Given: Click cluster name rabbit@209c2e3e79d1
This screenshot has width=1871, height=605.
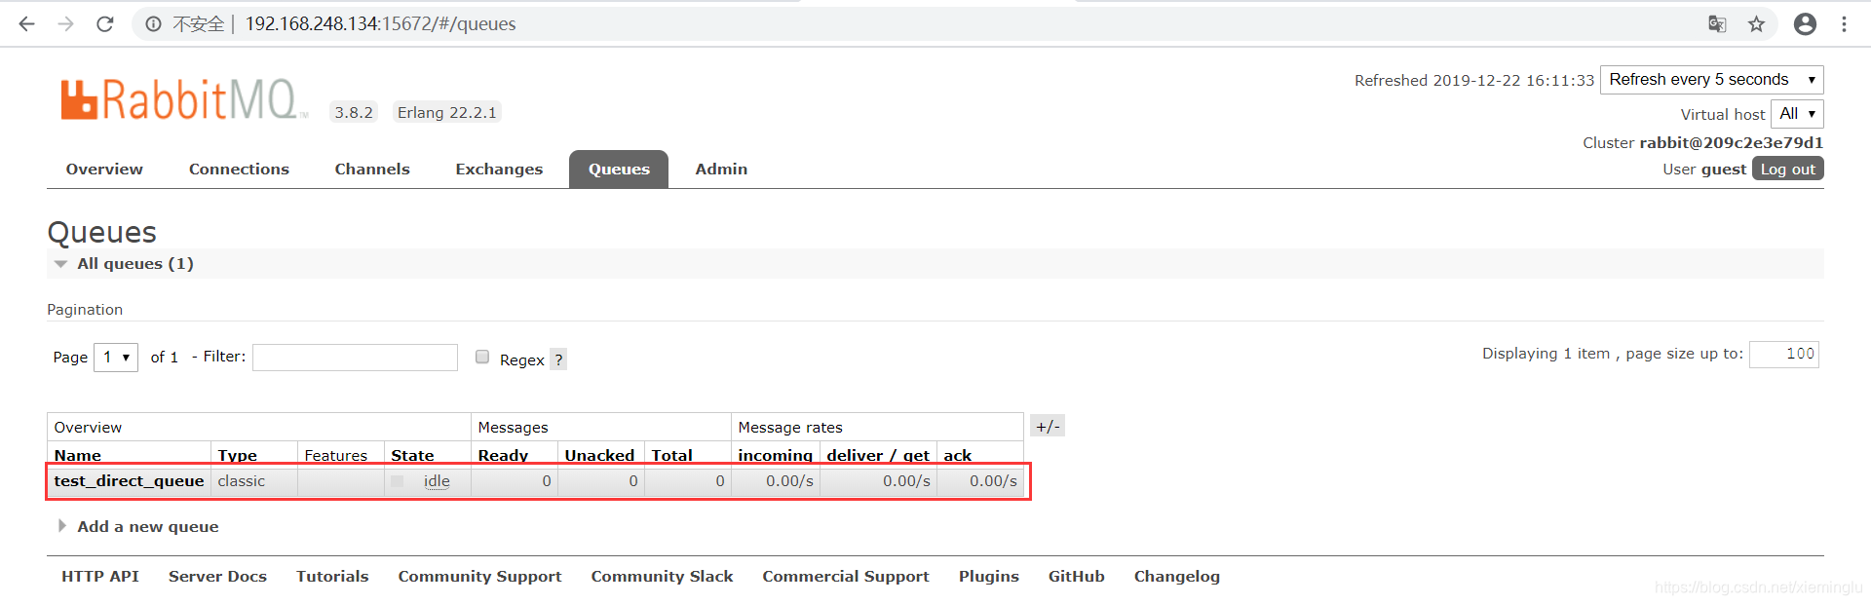Looking at the screenshot, I should click(x=1731, y=143).
